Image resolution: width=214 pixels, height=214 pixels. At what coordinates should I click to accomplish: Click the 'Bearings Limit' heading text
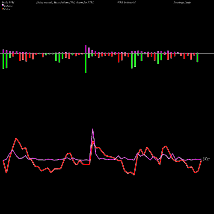pos(182,3)
